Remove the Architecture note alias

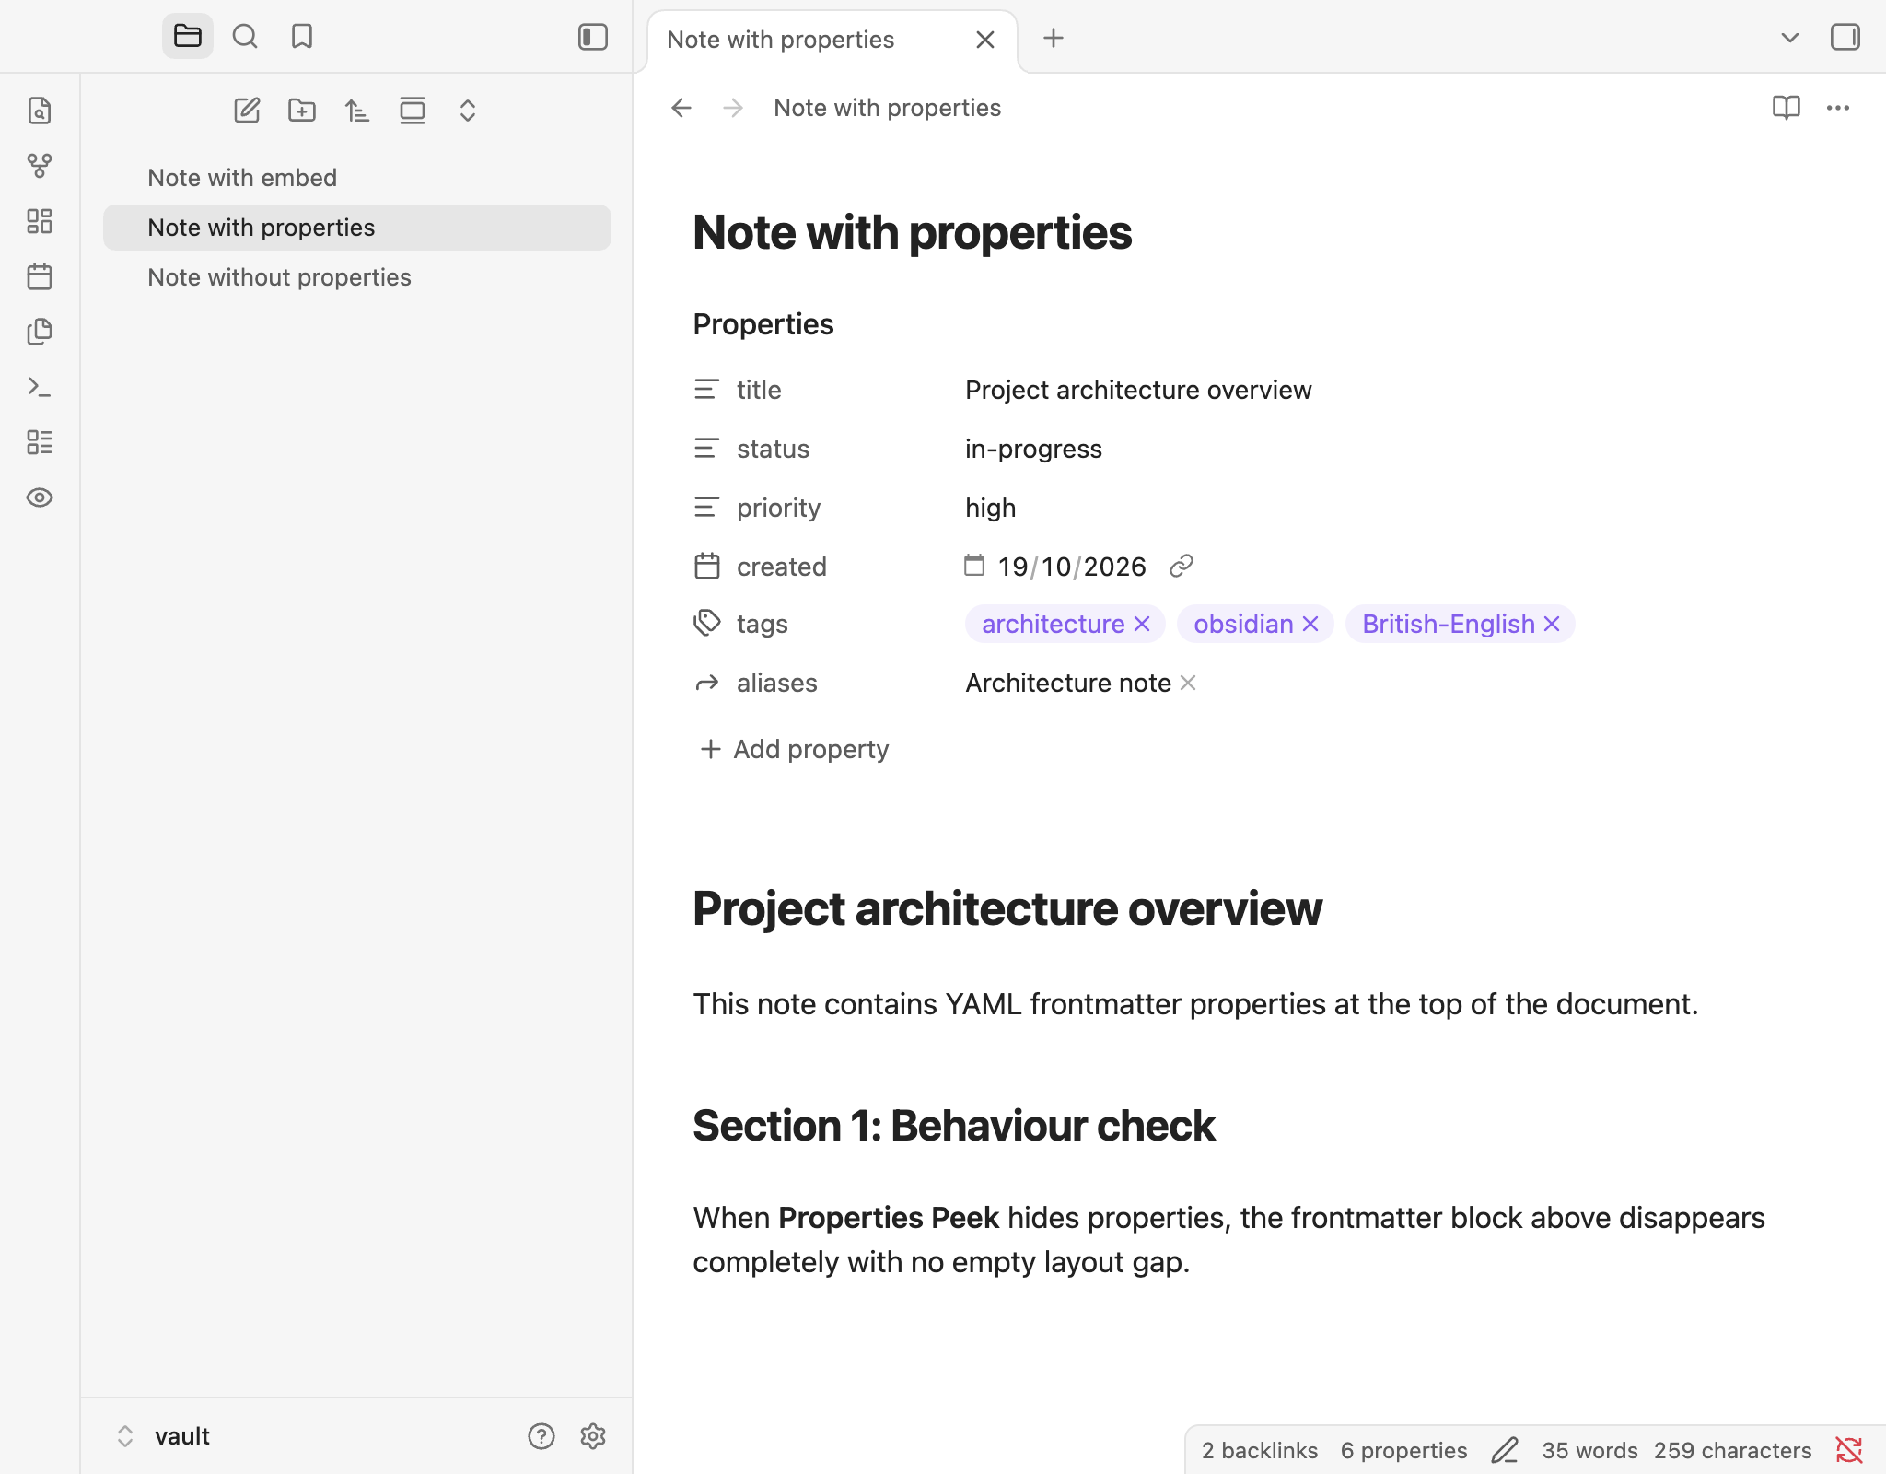tap(1188, 683)
